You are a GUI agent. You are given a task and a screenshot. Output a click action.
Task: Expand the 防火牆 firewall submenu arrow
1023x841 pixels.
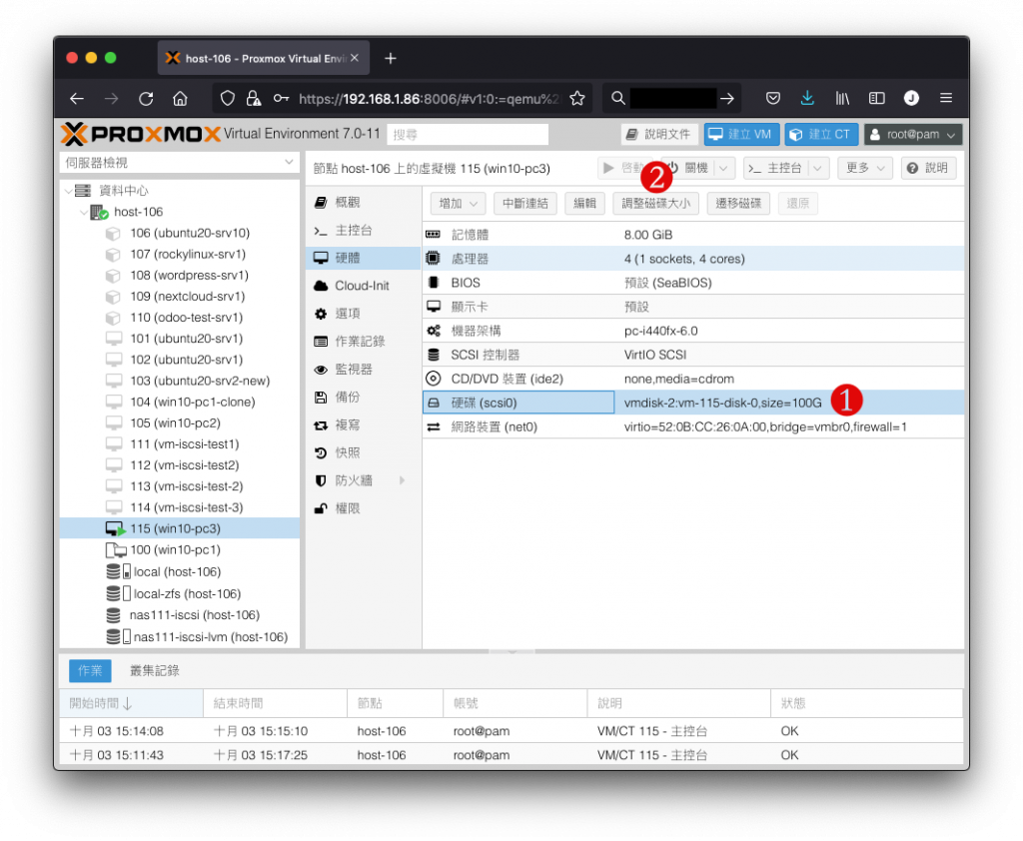[402, 480]
